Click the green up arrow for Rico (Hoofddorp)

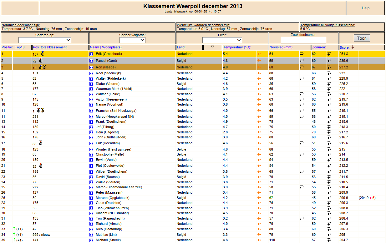coord(14,229)
